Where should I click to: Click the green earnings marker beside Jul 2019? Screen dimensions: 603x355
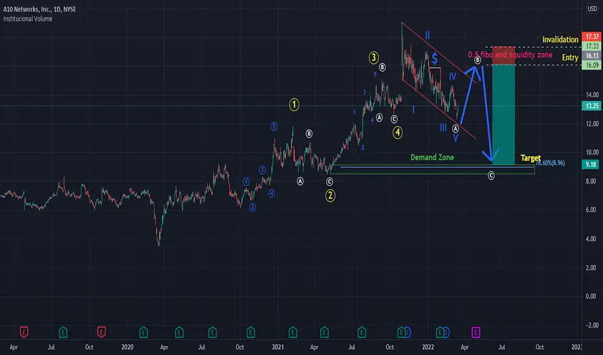click(x=63, y=332)
